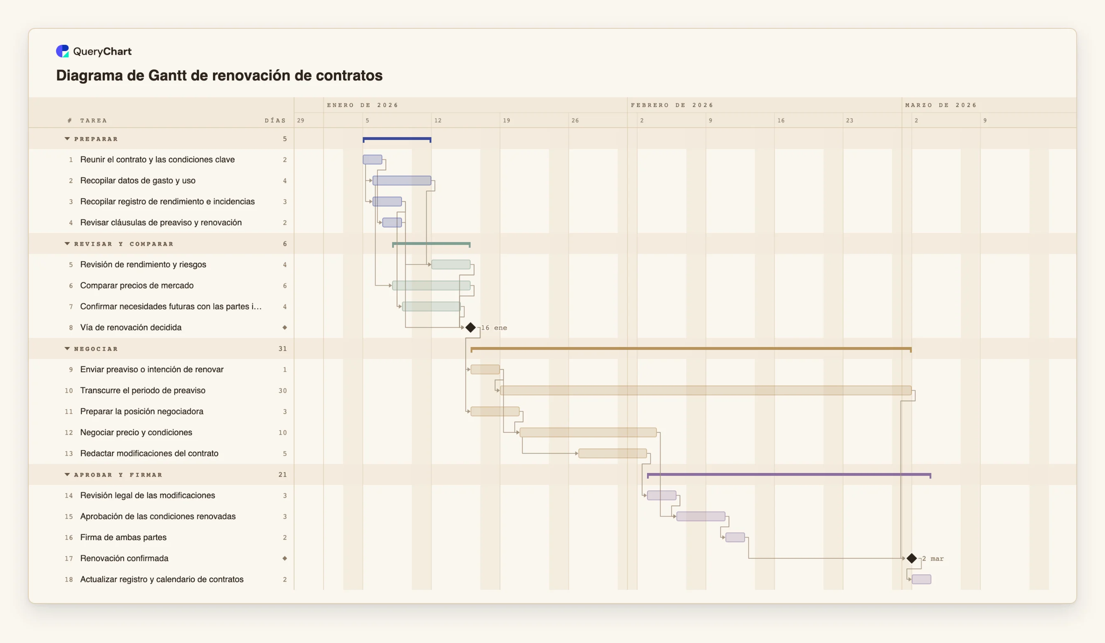The image size is (1105, 643).
Task: Select the 16 ene milestone diamond
Action: click(x=470, y=327)
